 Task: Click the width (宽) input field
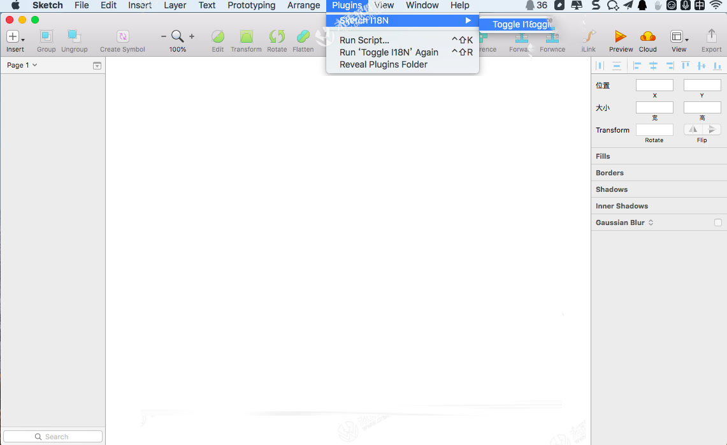click(654, 108)
